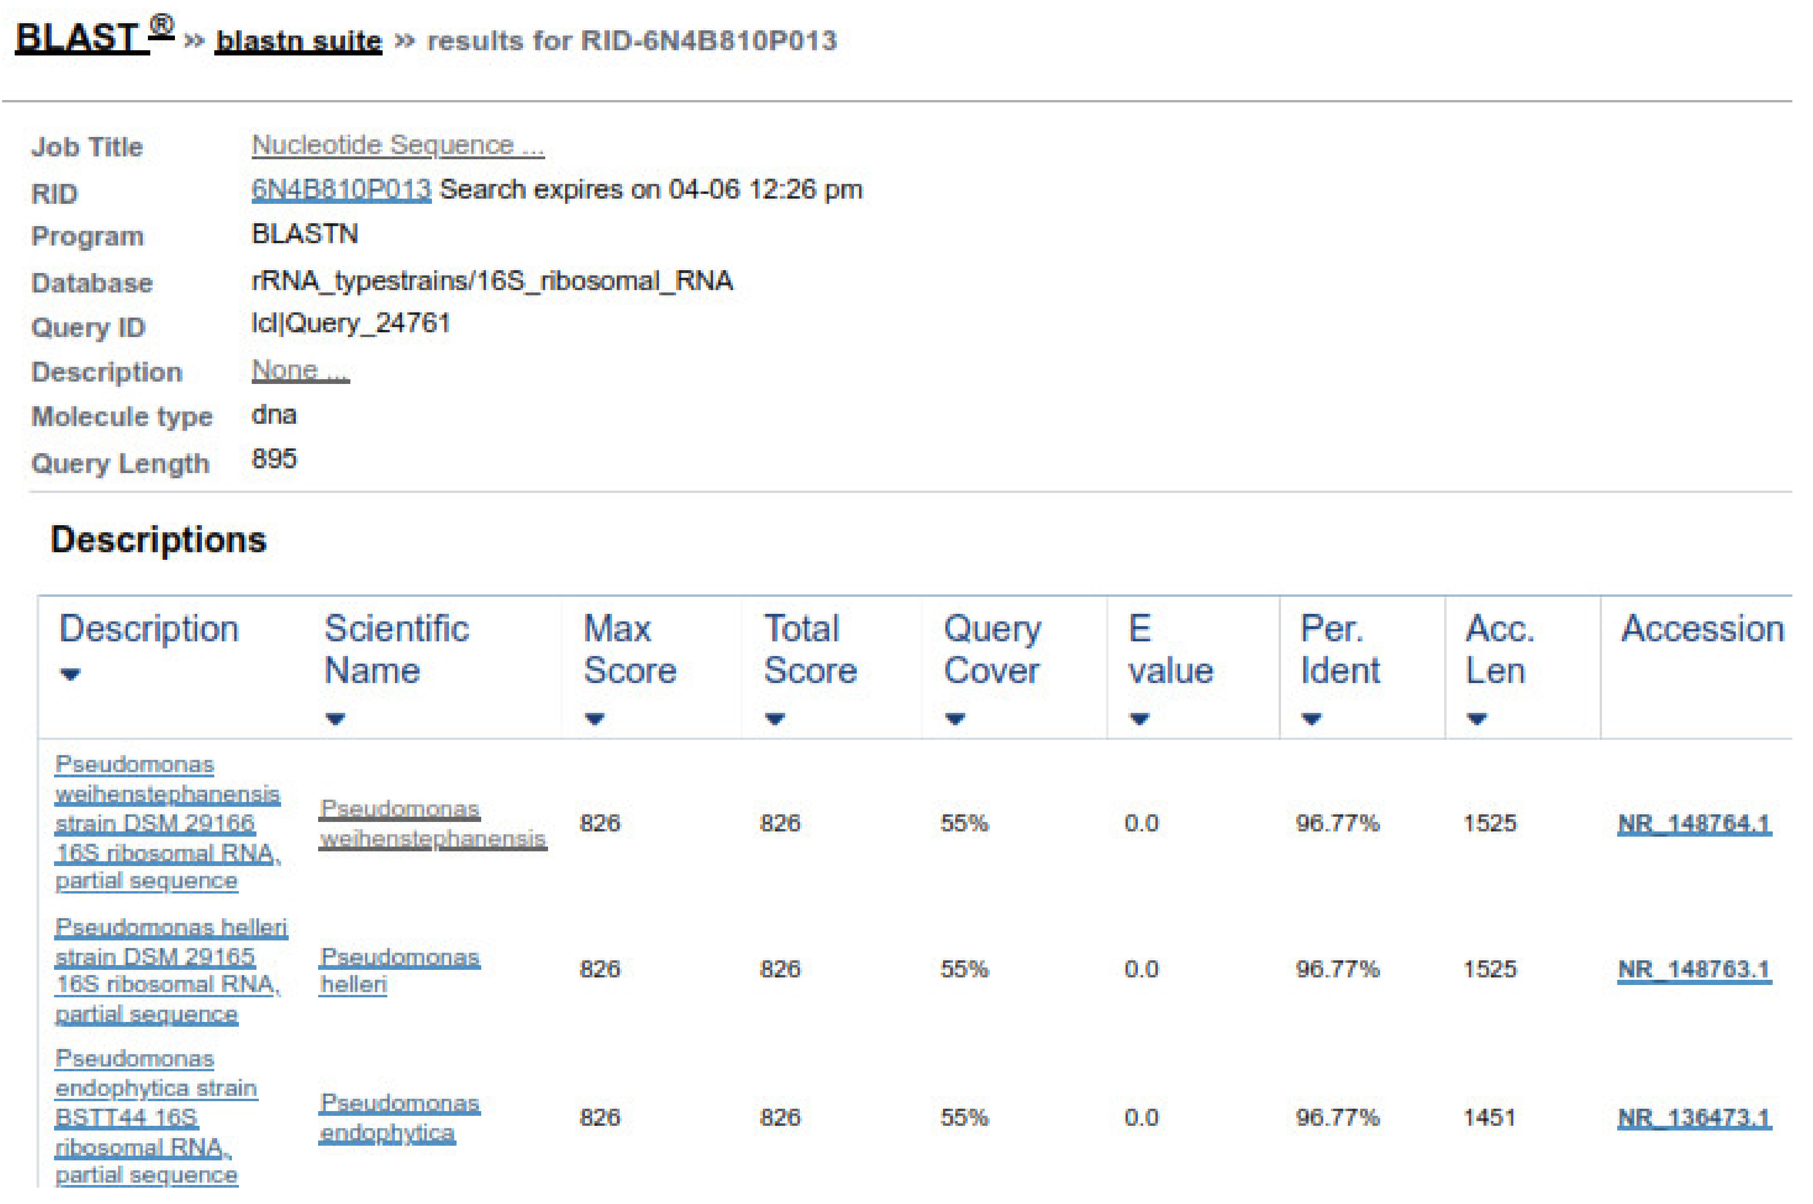Open accession NR_136473.1
The width and height of the screenshot is (1813, 1204).
[x=1693, y=1118]
